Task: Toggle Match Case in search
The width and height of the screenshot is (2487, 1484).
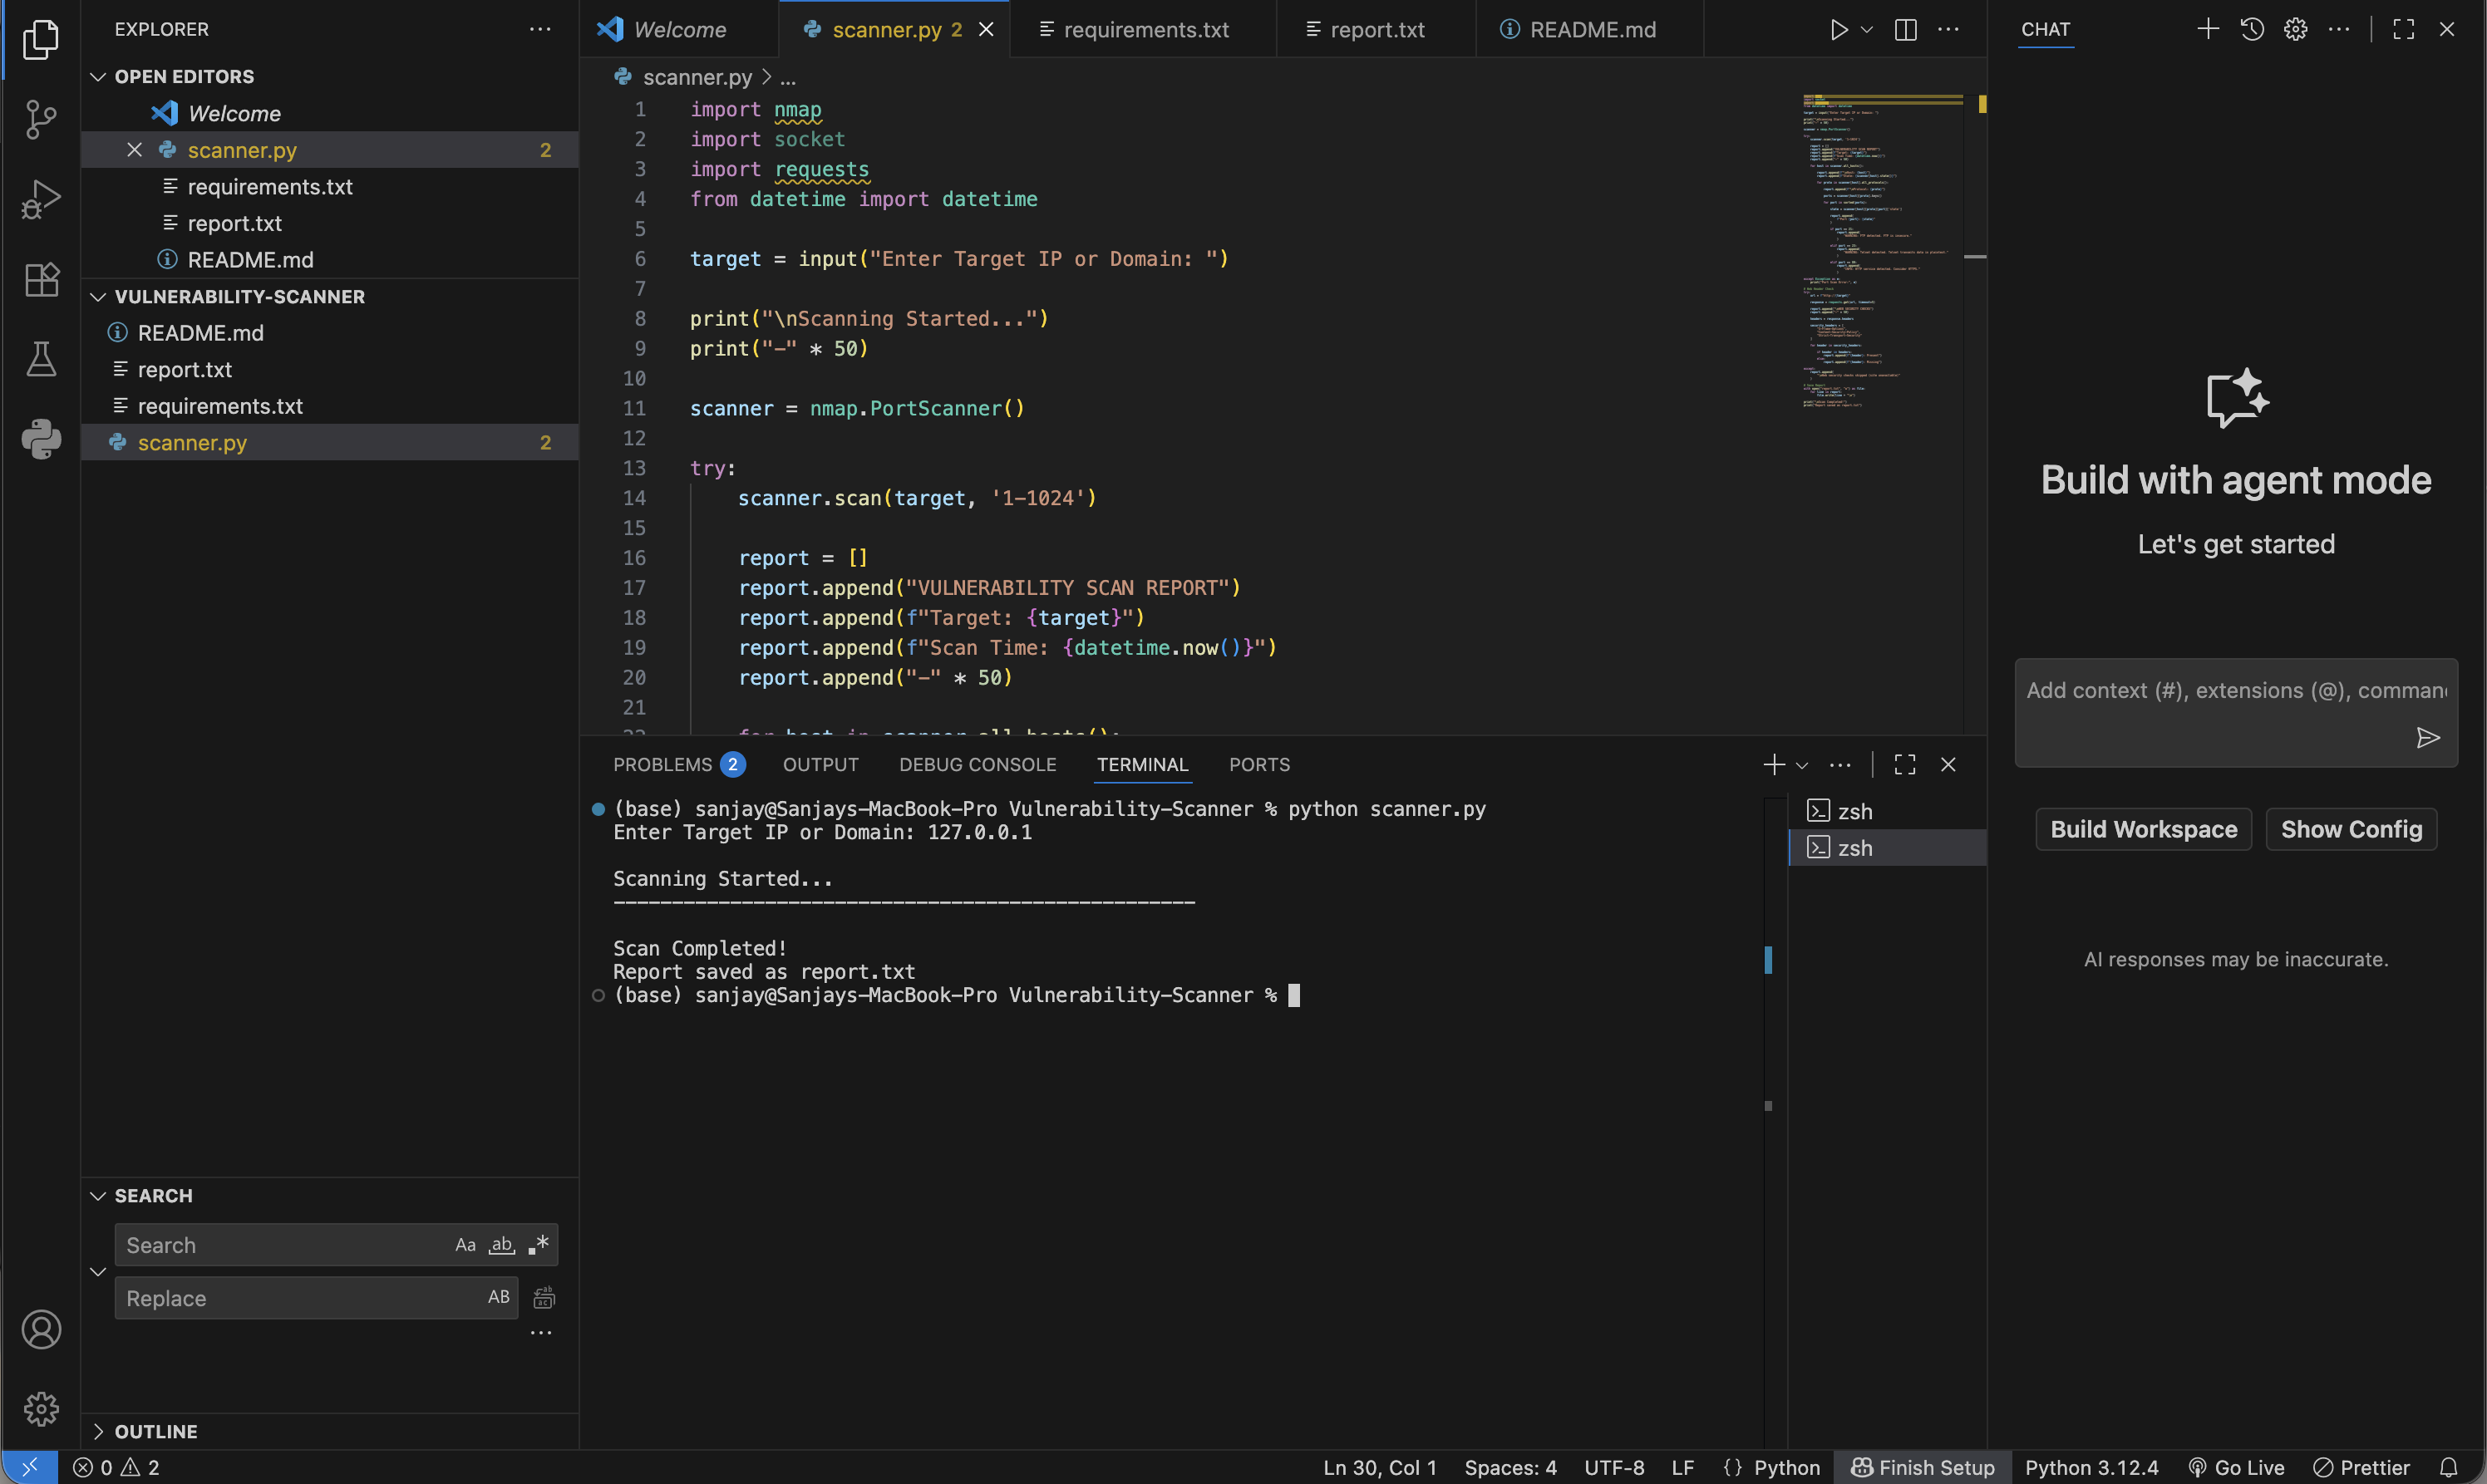Action: 465,1245
